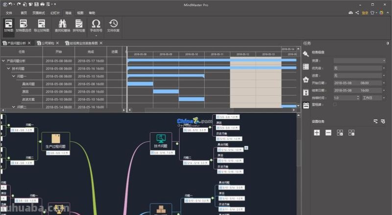Screen dimensions: 392x215
Task: Close the 产品问题分析 document tab
Action: pos(29,43)
